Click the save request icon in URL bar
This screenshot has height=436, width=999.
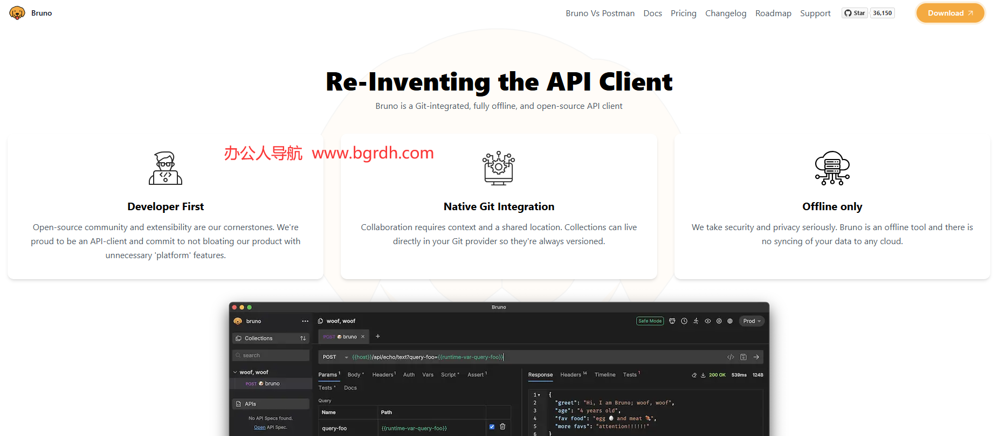[743, 357]
